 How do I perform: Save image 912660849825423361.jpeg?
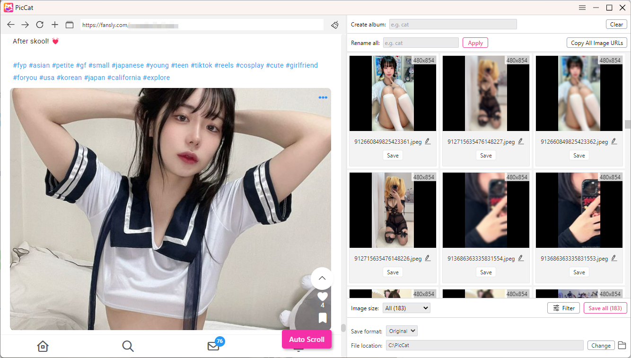(x=393, y=155)
